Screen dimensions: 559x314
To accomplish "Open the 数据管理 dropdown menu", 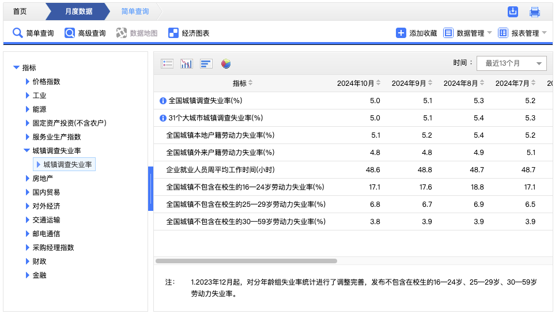I will click(x=468, y=33).
